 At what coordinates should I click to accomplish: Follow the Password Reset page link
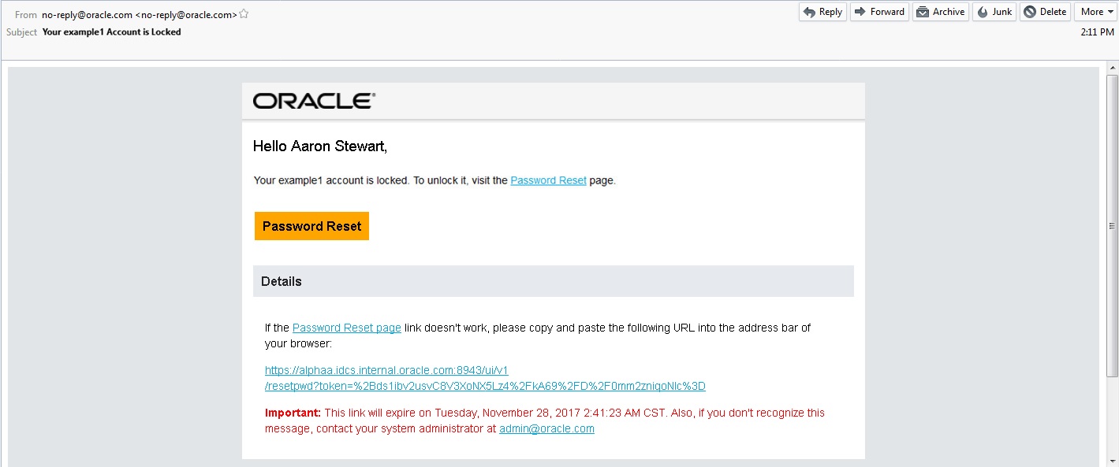pos(346,328)
